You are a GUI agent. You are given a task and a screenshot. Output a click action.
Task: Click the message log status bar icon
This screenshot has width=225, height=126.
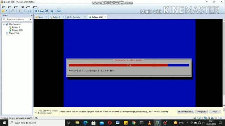pos(221,118)
